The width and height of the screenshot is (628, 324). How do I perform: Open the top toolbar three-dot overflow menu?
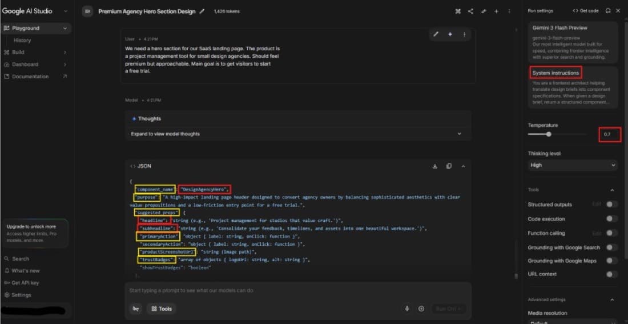coord(509,11)
